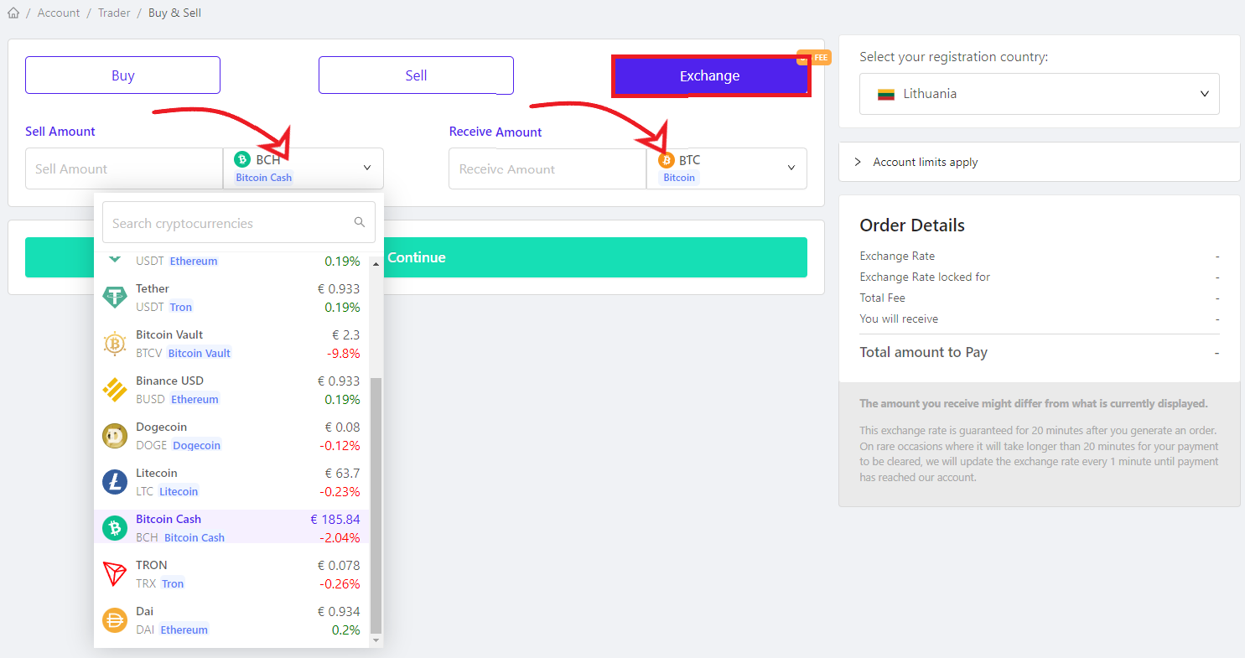
Task: Click the Exchange Rate locked for label
Action: tap(925, 277)
